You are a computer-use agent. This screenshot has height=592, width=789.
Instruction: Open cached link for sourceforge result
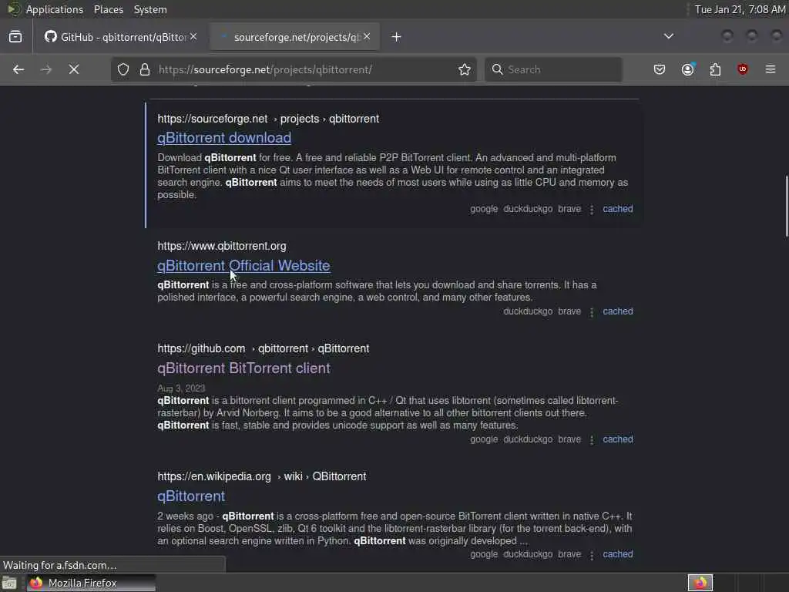point(617,209)
